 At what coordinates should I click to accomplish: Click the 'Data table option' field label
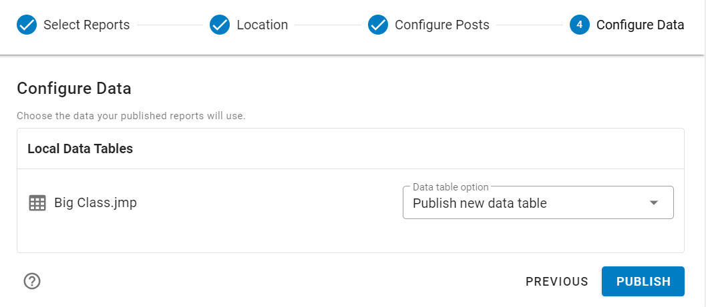[451, 187]
